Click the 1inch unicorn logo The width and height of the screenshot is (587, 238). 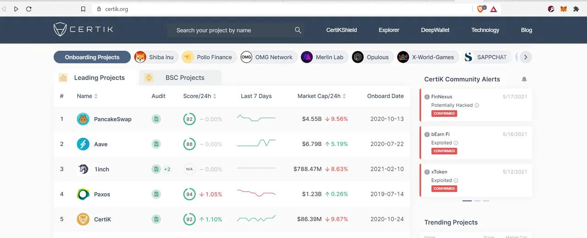click(83, 169)
